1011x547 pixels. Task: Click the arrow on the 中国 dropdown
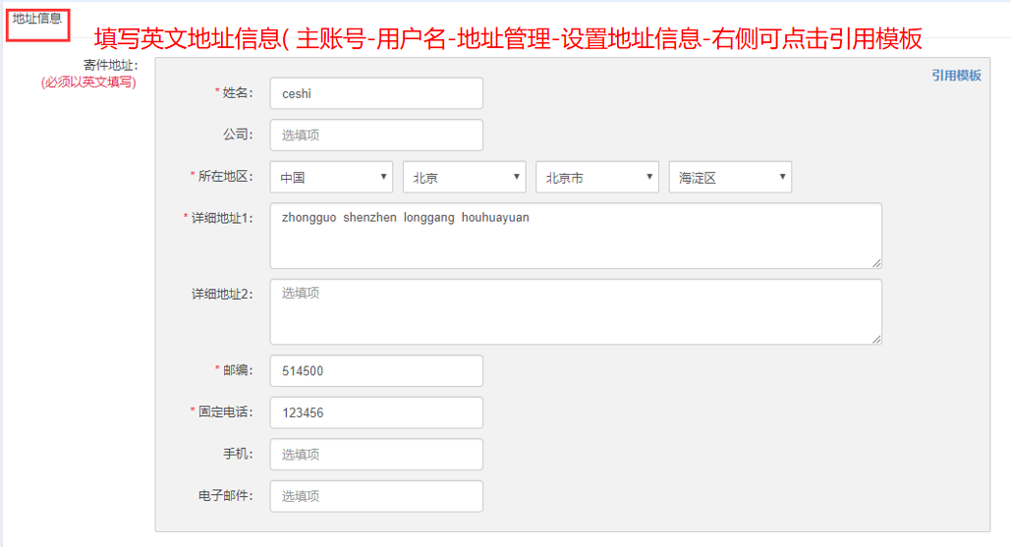pyautogui.click(x=383, y=177)
